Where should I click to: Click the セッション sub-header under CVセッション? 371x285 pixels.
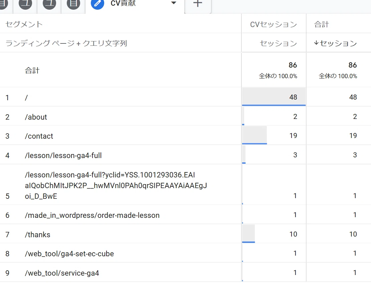coord(278,43)
